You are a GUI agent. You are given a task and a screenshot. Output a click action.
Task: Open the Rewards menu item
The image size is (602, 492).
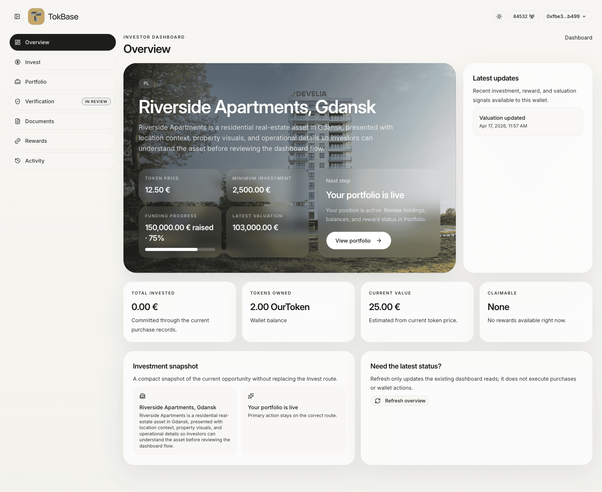63,141
